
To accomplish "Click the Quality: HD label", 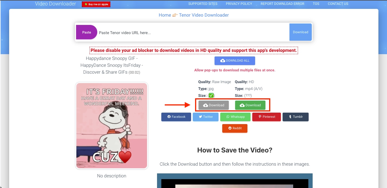I will pos(244,82).
